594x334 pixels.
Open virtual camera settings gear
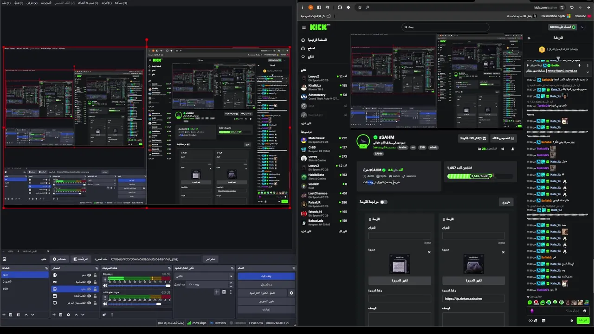click(x=291, y=293)
